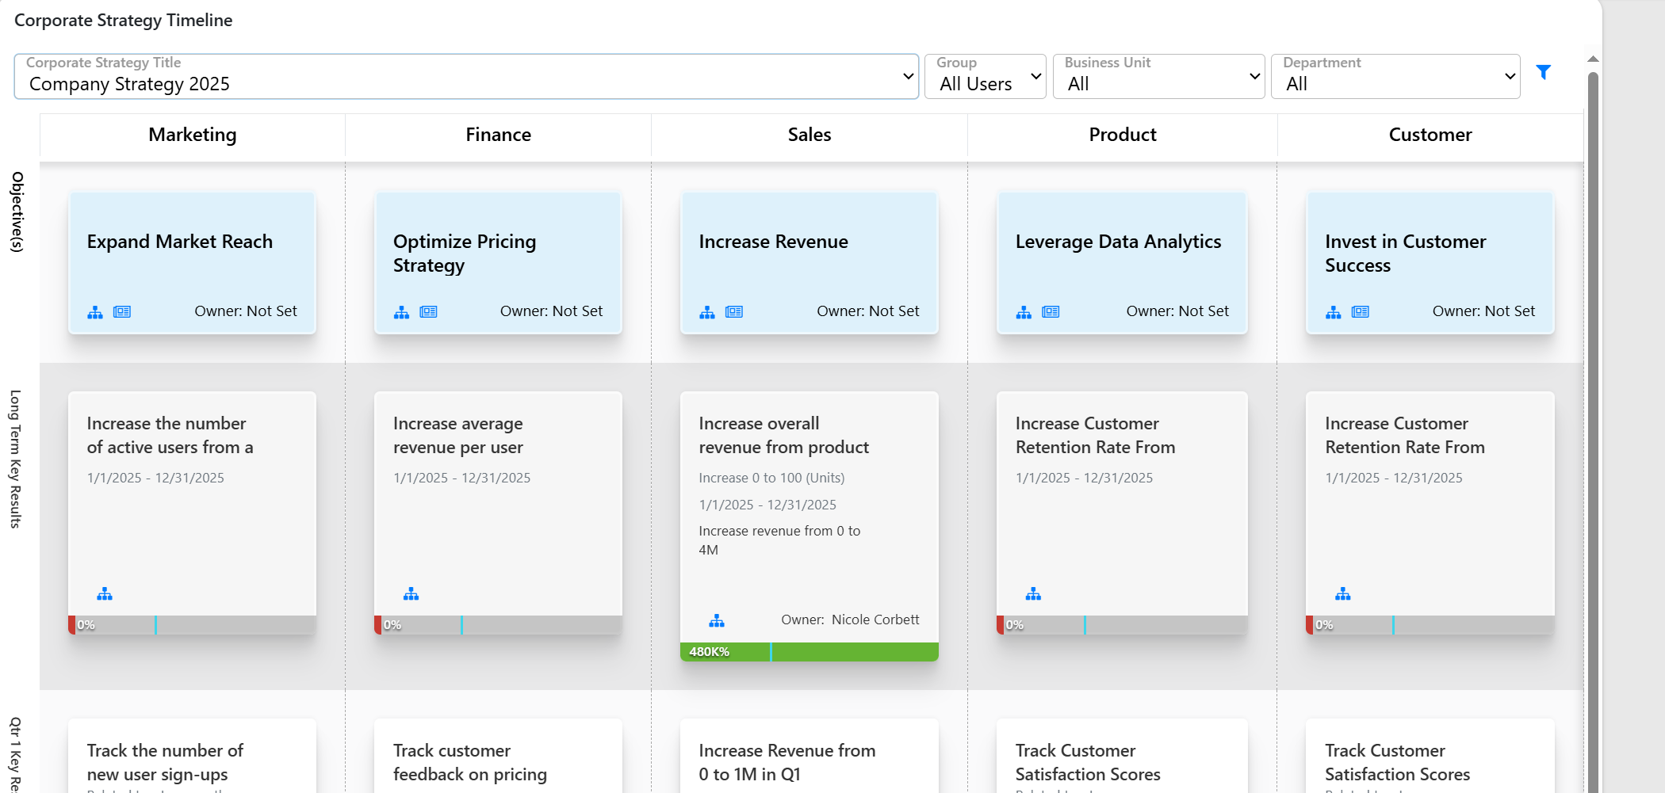This screenshot has width=1665, height=793.
Task: Click Owner: Not Set on Expand Market Reach
Action: 246,311
